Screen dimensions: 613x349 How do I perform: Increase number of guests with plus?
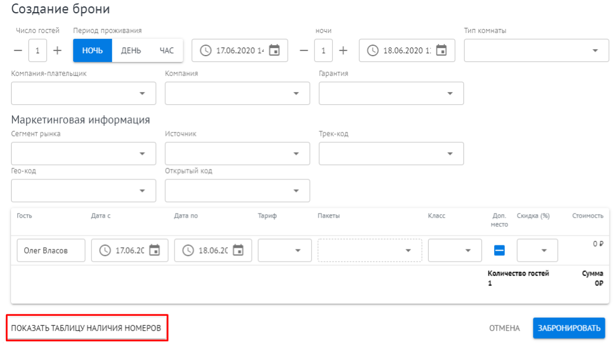coord(57,50)
